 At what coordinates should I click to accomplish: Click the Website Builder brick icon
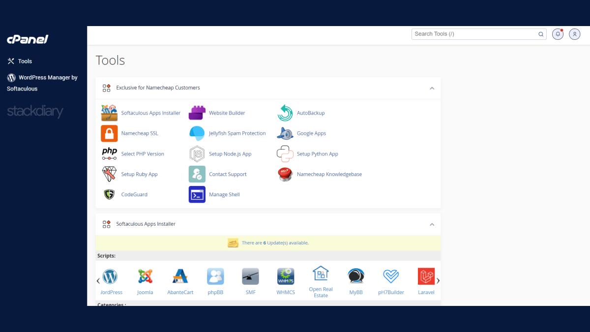(197, 113)
